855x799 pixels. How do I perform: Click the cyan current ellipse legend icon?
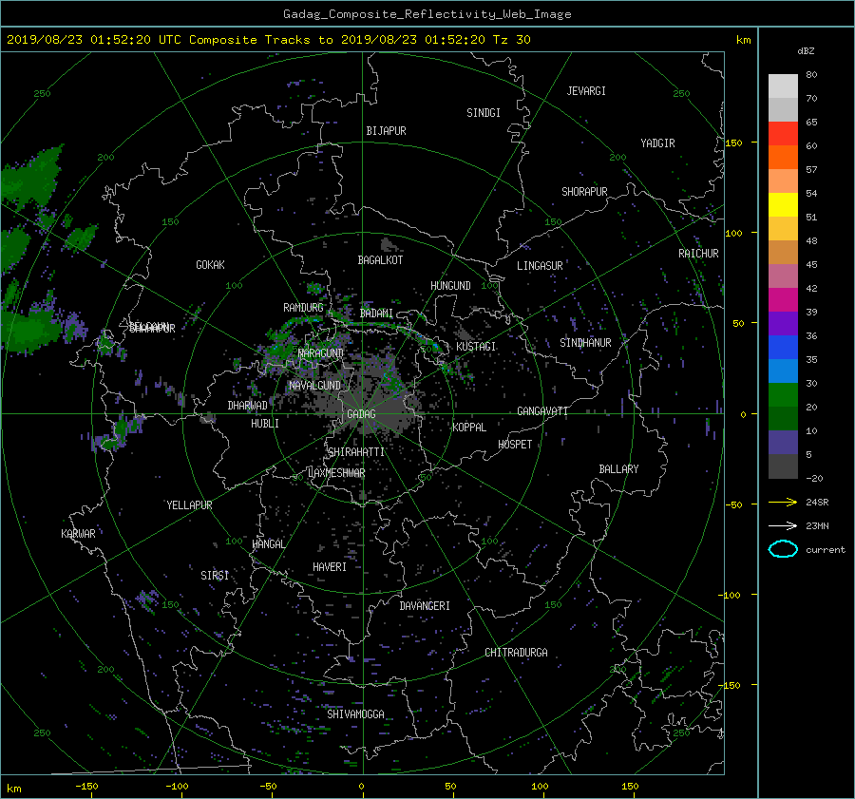coord(783,549)
